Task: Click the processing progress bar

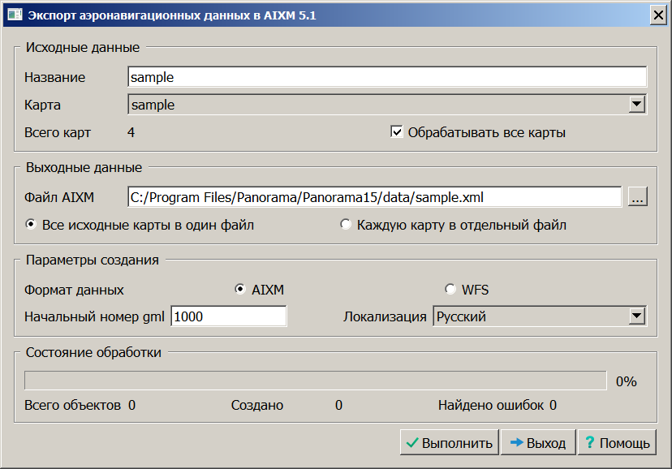Action: coord(315,381)
